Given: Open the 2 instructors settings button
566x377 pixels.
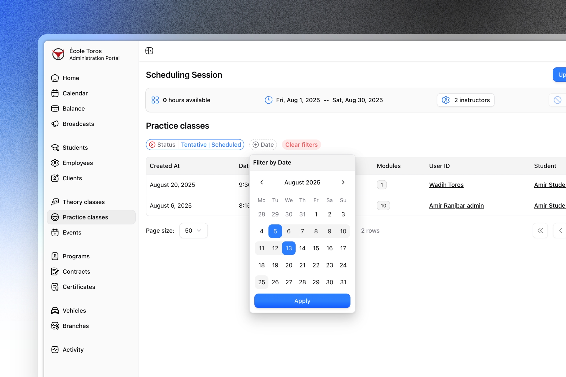Looking at the screenshot, I should point(465,100).
